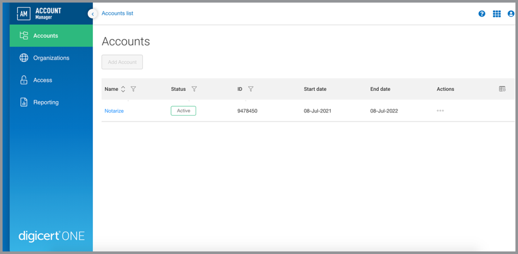Open the Notarize account link

(114, 111)
